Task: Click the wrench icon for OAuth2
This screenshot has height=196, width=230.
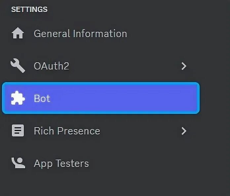Action: (x=18, y=66)
